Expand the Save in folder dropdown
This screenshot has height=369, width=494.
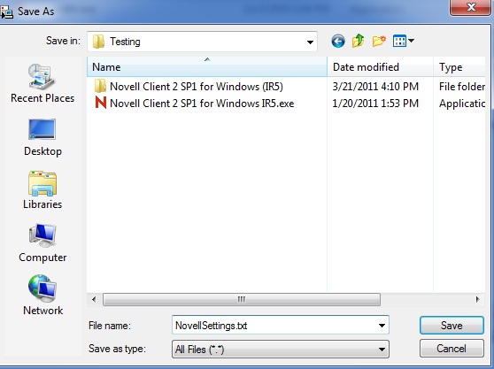click(x=310, y=42)
